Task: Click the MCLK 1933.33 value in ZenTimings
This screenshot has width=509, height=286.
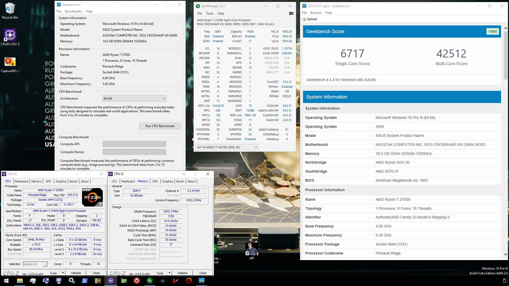Action: click(x=287, y=32)
